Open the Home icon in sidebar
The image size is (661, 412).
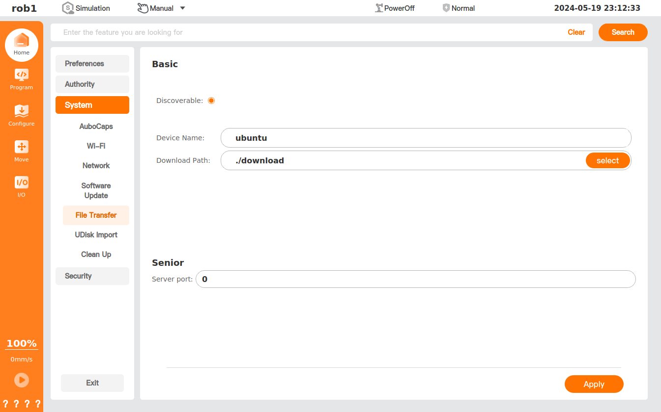(x=22, y=41)
